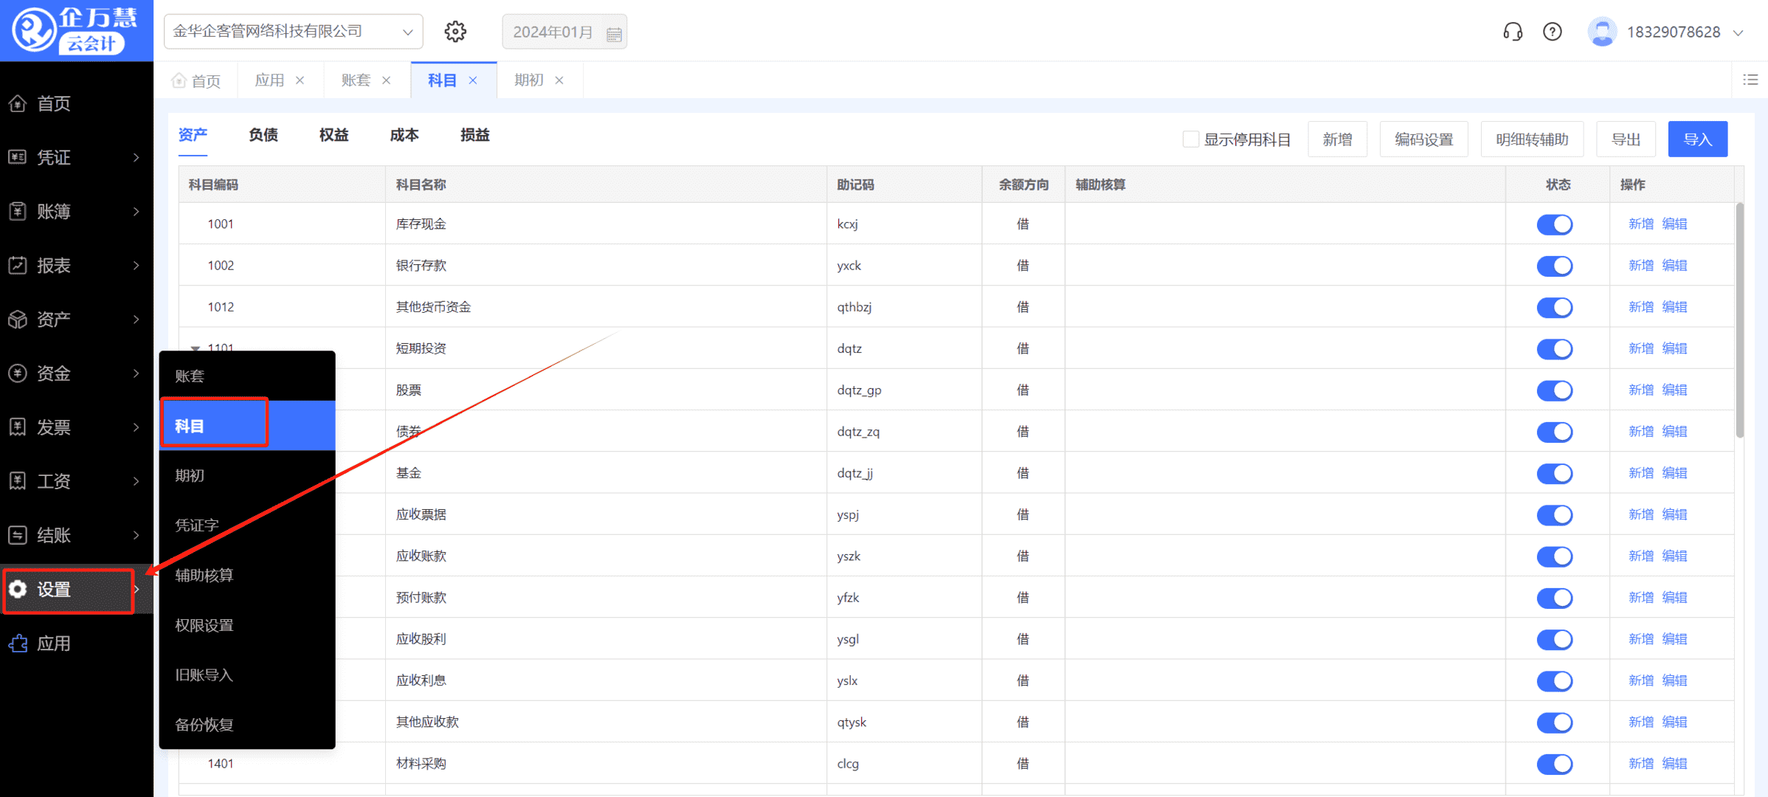This screenshot has height=797, width=1768.
Task: Toggle status switch for 库存现金
Action: point(1554,224)
